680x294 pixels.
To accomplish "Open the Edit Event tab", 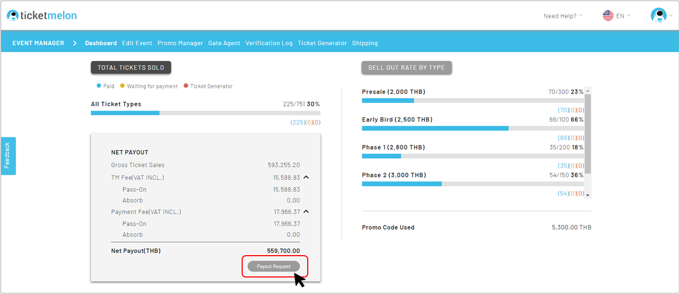I will point(137,43).
